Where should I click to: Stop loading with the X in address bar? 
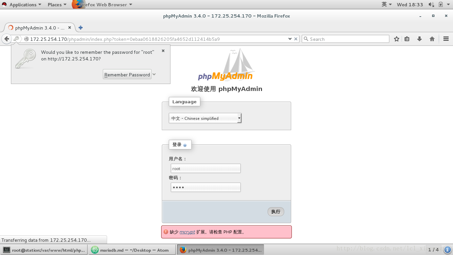pos(296,39)
